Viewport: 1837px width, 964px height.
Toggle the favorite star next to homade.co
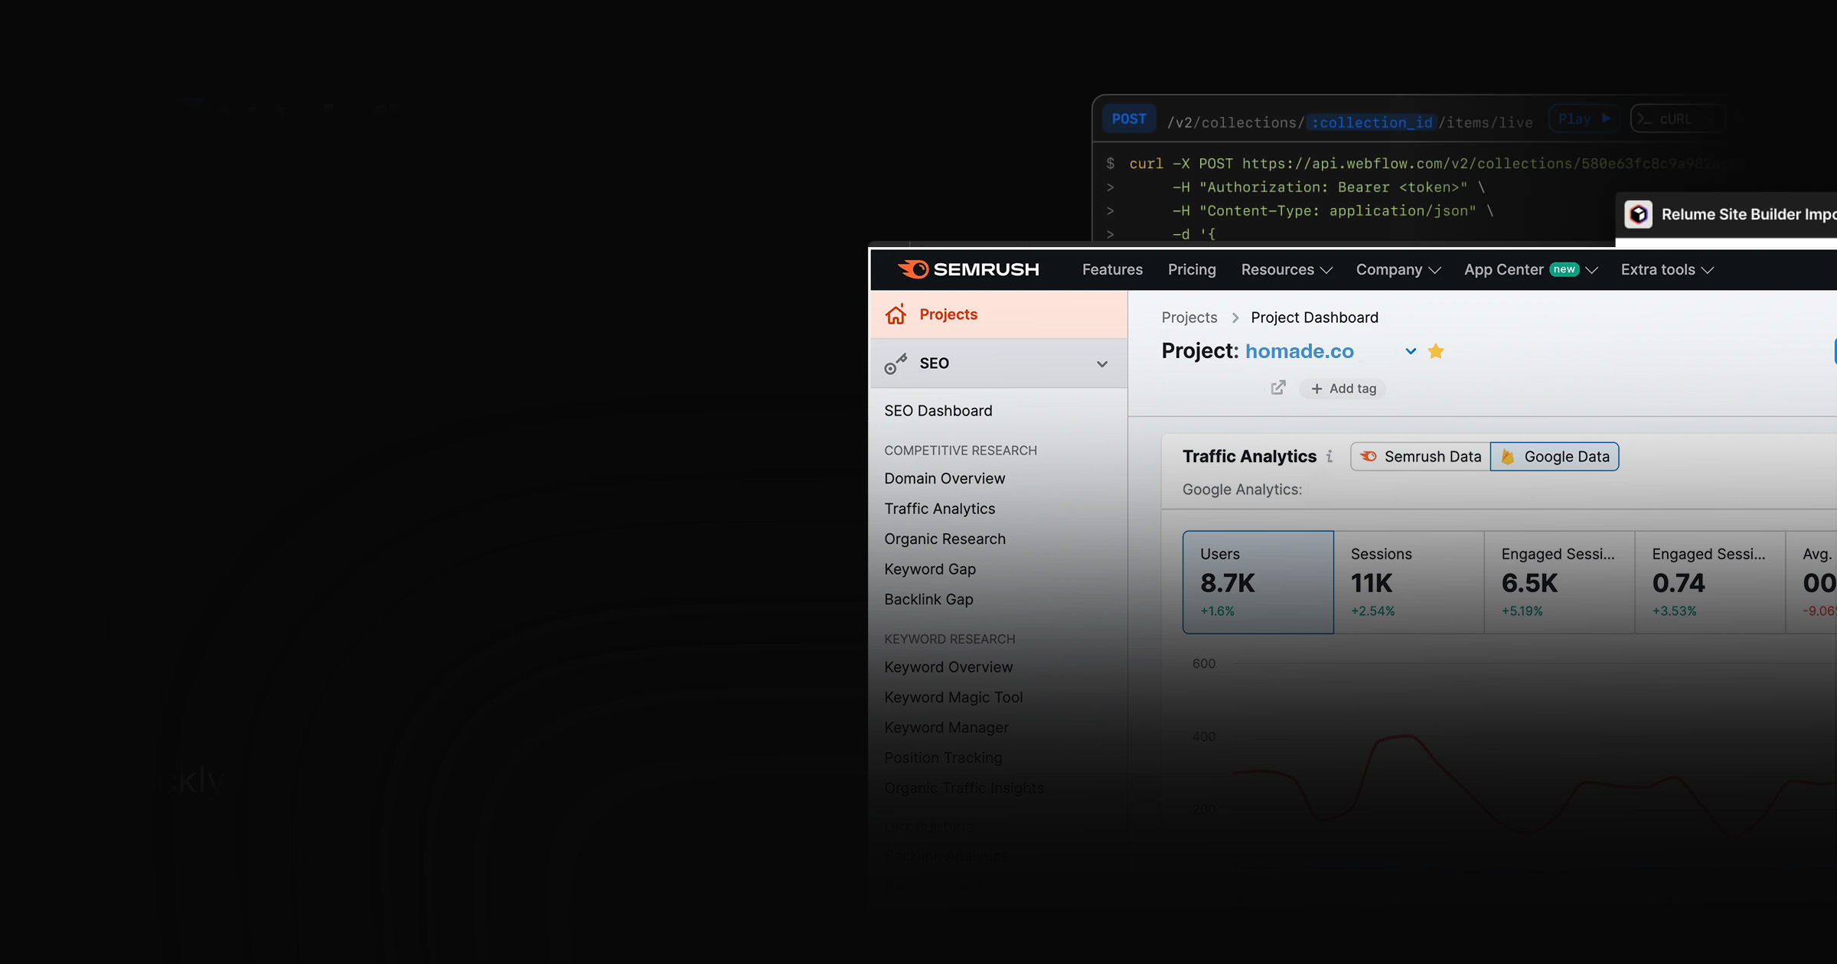[1436, 351]
